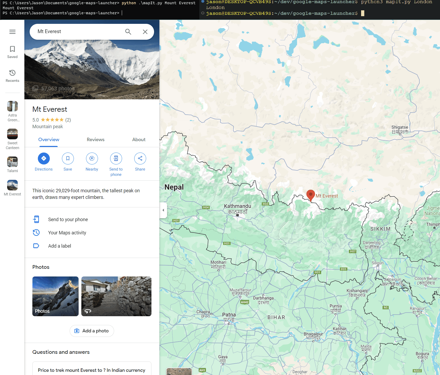Switch to the Reviews tab

click(96, 140)
